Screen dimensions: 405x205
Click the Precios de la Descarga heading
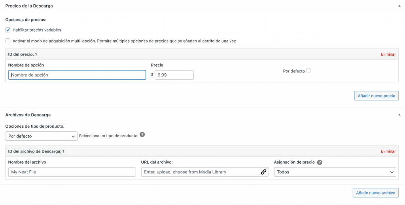click(x=29, y=6)
